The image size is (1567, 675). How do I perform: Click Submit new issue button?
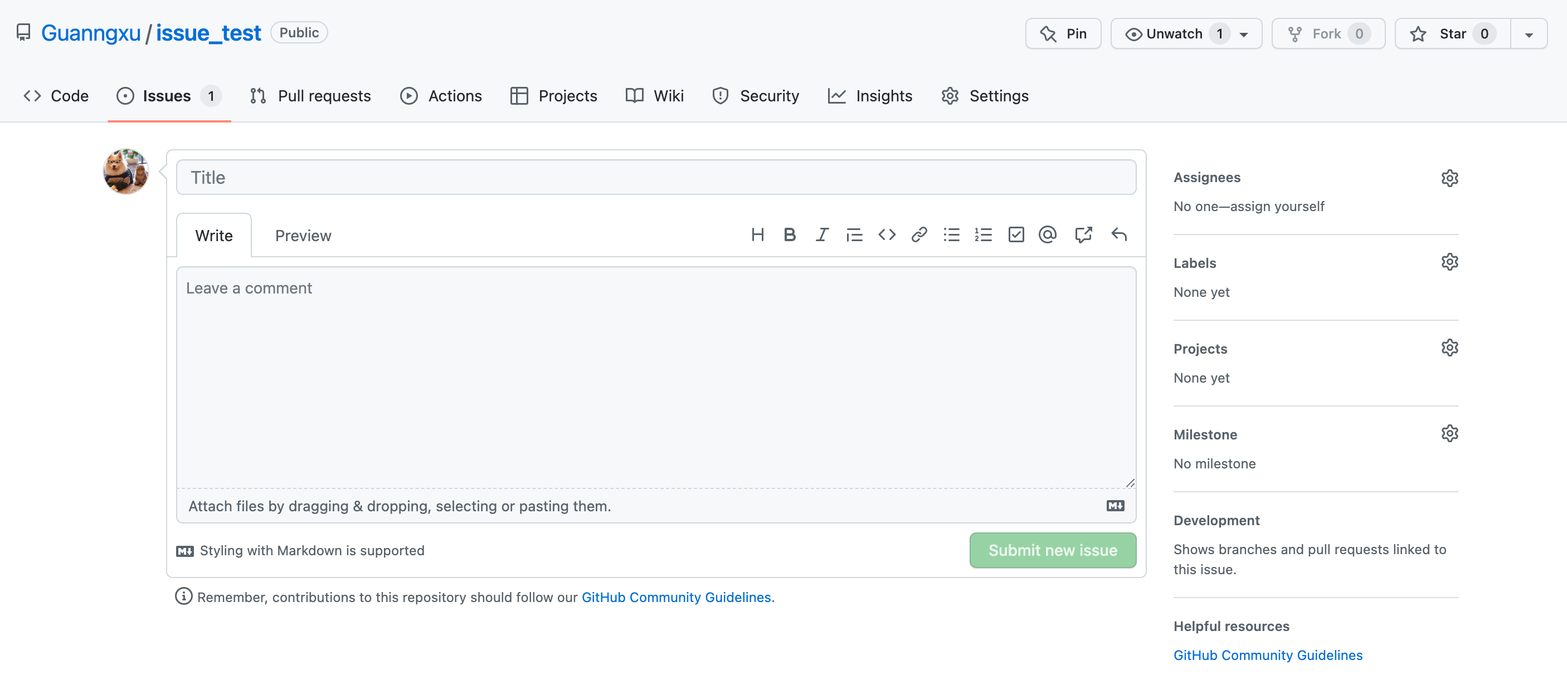(x=1052, y=550)
